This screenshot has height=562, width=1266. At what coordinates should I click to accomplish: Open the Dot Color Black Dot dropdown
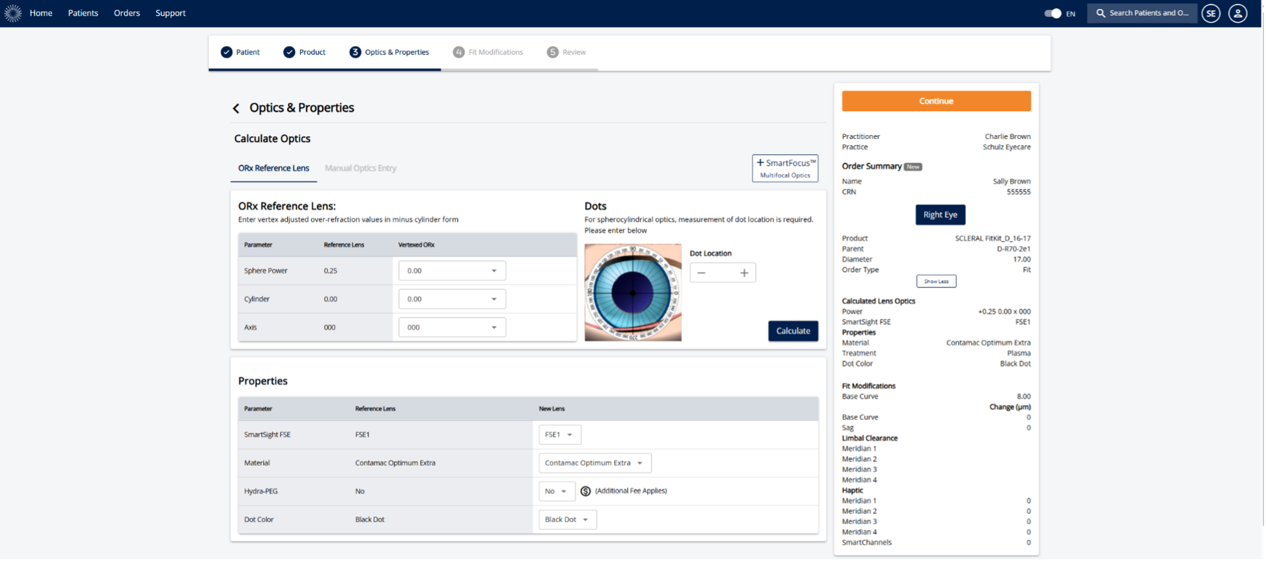tap(567, 519)
